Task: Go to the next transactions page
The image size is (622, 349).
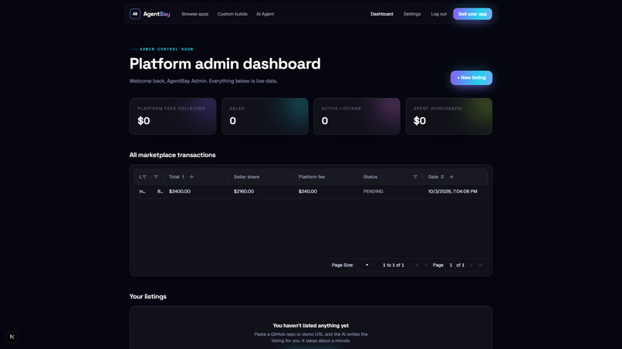Action: click(x=471, y=265)
